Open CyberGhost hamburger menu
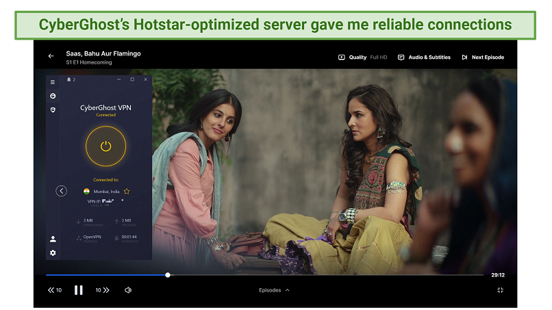Screen dimensions: 552x310 pos(53,82)
